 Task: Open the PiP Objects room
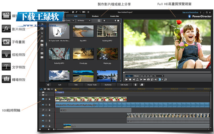click(42, 29)
